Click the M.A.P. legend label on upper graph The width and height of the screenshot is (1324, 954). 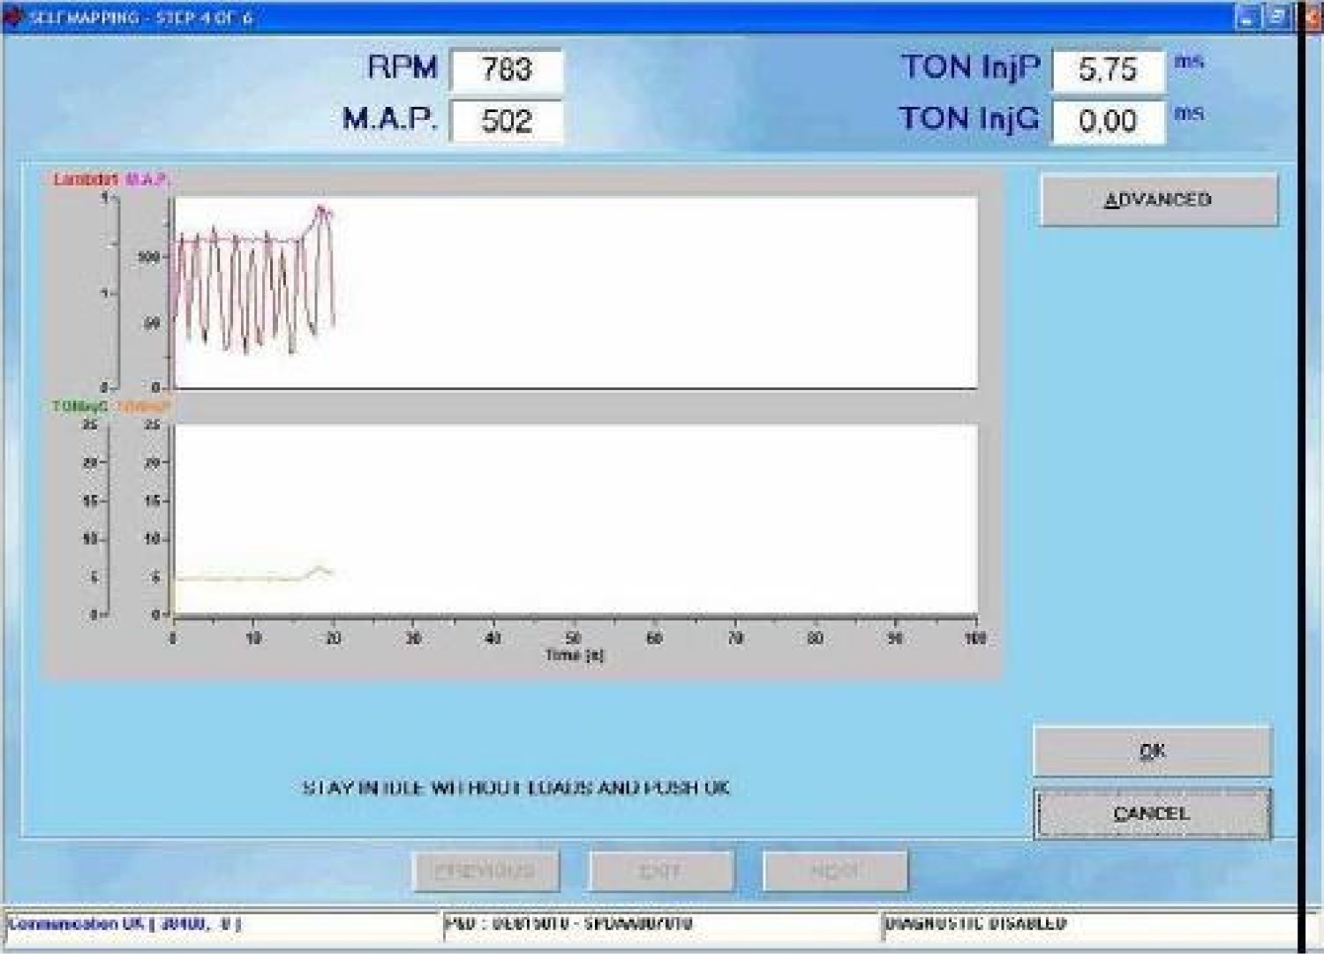tap(147, 179)
